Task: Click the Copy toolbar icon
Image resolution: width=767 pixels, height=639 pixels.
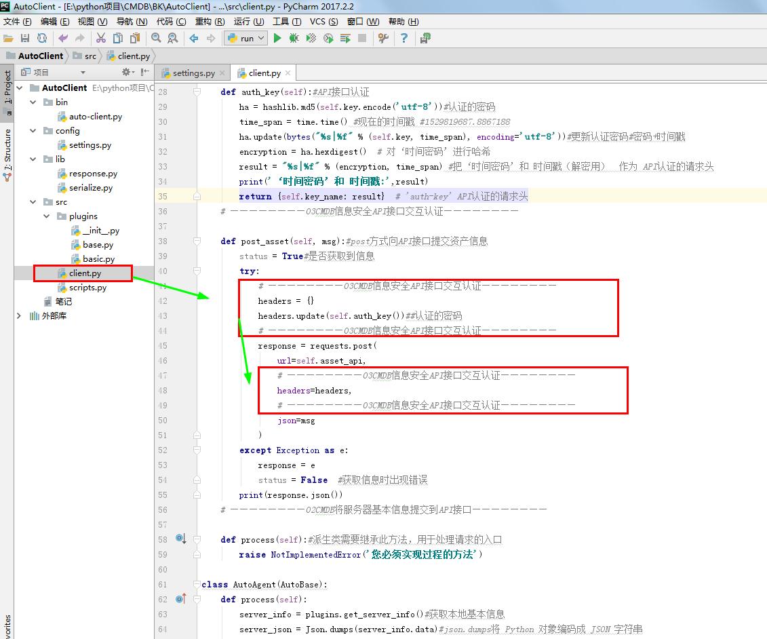Action: [x=118, y=38]
